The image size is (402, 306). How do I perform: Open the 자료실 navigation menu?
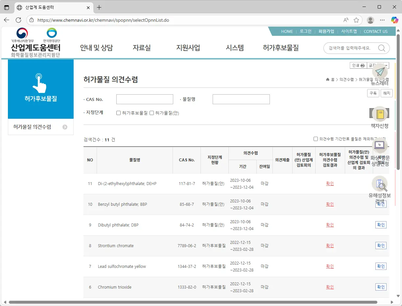(142, 48)
